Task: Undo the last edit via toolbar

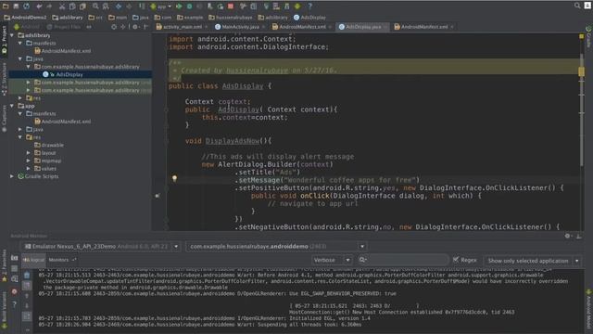Action: (x=39, y=6)
